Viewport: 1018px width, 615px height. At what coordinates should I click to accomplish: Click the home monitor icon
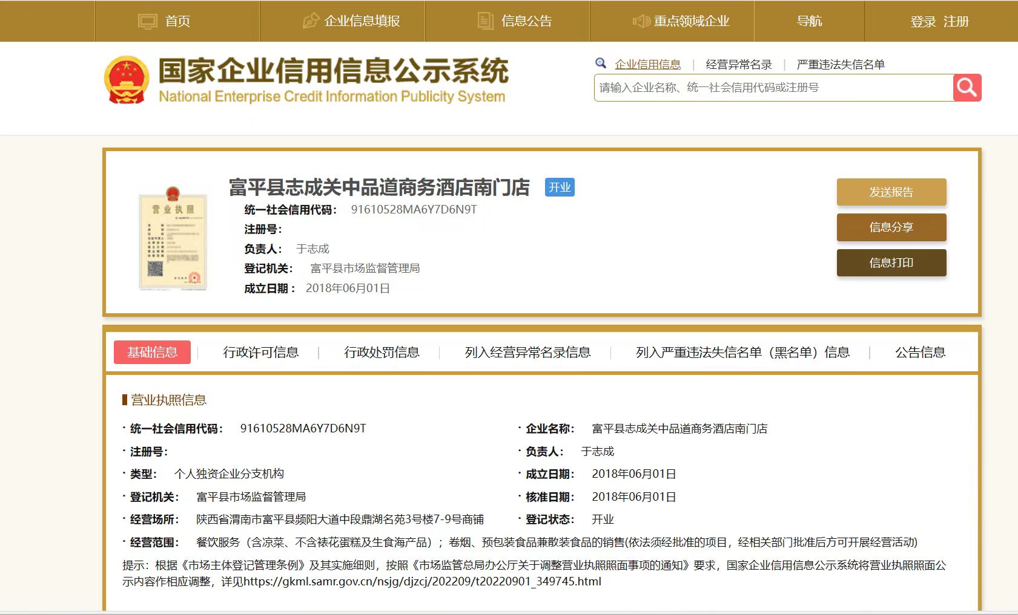coord(147,22)
